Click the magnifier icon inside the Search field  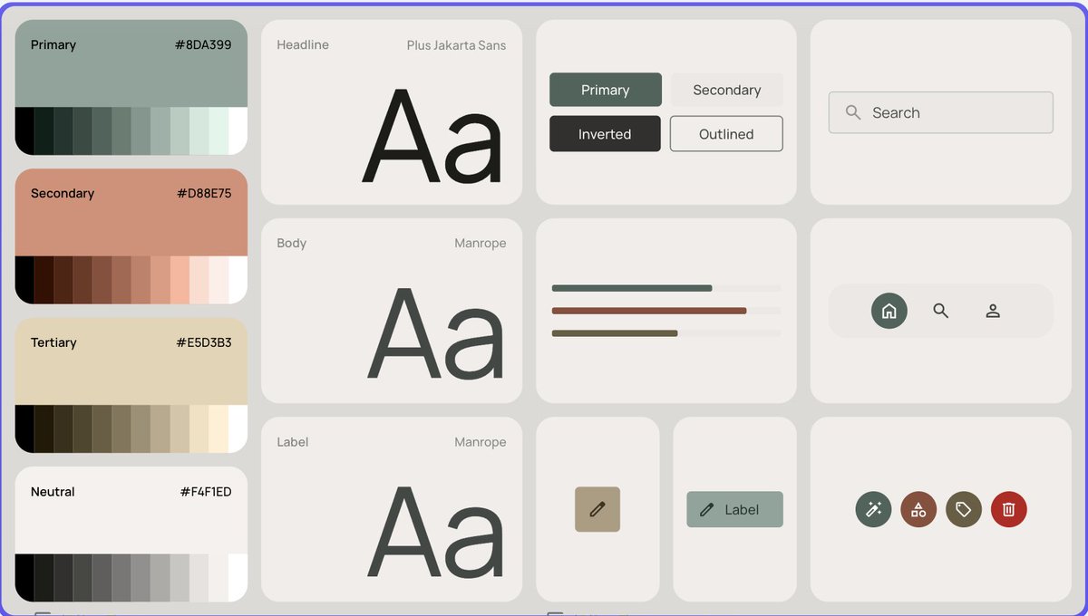pyautogui.click(x=852, y=112)
